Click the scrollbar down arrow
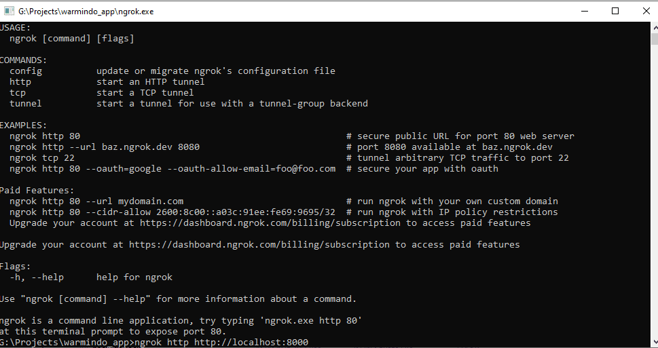The width and height of the screenshot is (658, 348). point(655,342)
